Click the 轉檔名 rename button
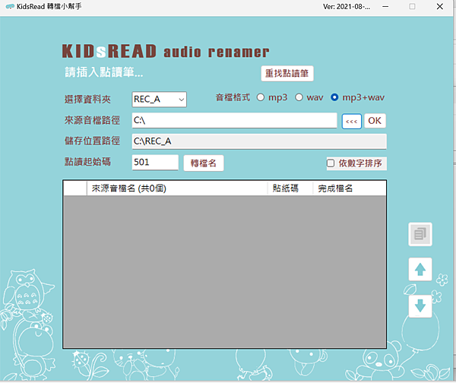The width and height of the screenshot is (456, 383). [x=204, y=163]
